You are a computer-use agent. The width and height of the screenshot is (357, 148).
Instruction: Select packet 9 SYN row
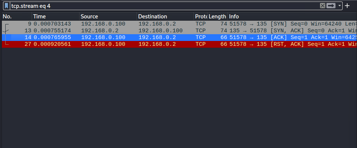179,24
